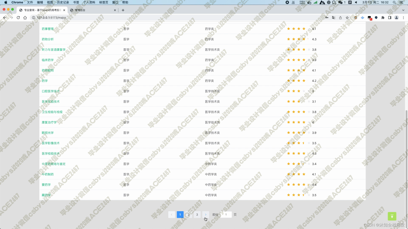This screenshot has width=408, height=229.
Task: Open the 药物分析 major link
Action: tap(48, 39)
